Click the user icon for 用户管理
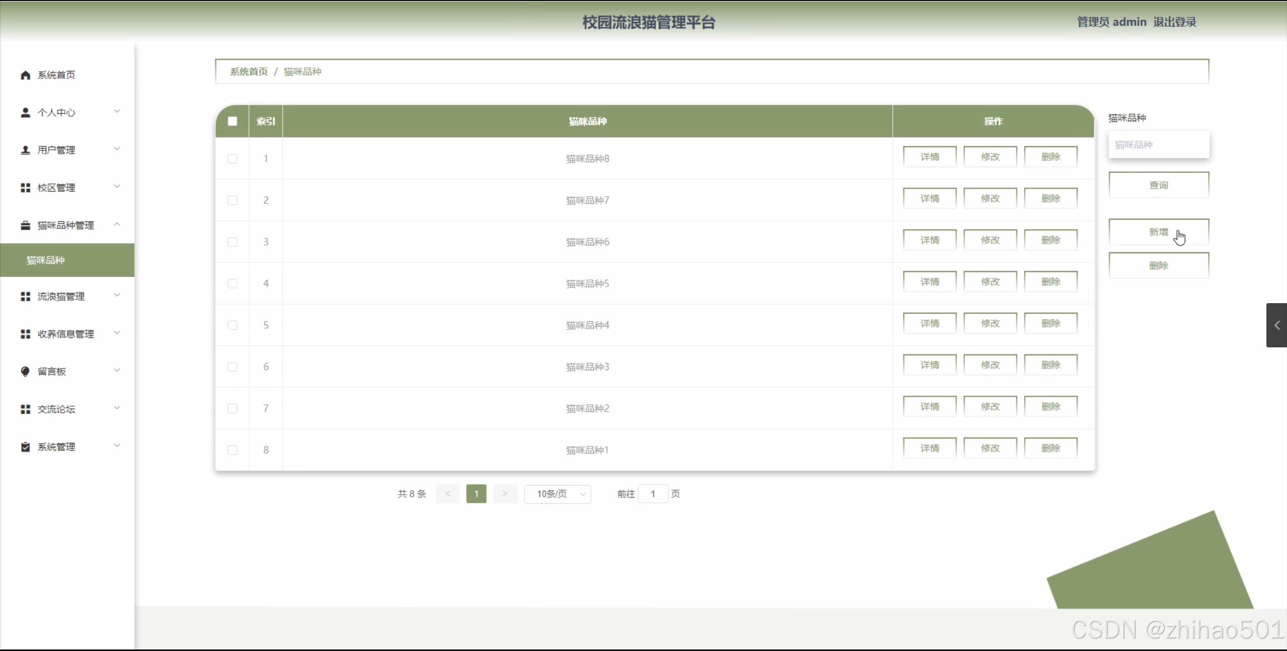Image resolution: width=1287 pixels, height=651 pixels. click(25, 150)
